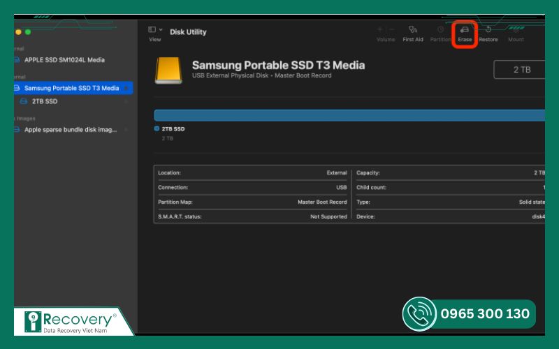559x349 pixels.
Task: Eject Samsung Portable SSD T3 Media
Action: pyautogui.click(x=126, y=88)
